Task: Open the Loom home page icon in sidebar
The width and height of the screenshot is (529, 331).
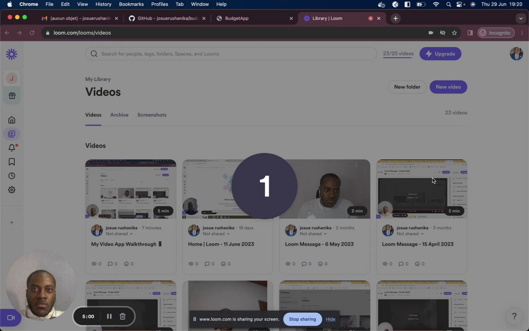Action: tap(12, 120)
